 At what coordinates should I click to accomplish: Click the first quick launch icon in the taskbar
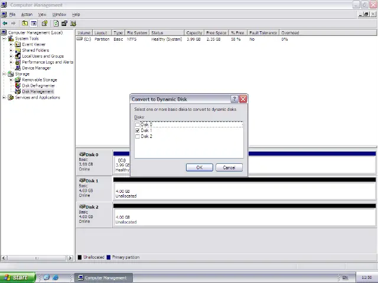pos(47,278)
